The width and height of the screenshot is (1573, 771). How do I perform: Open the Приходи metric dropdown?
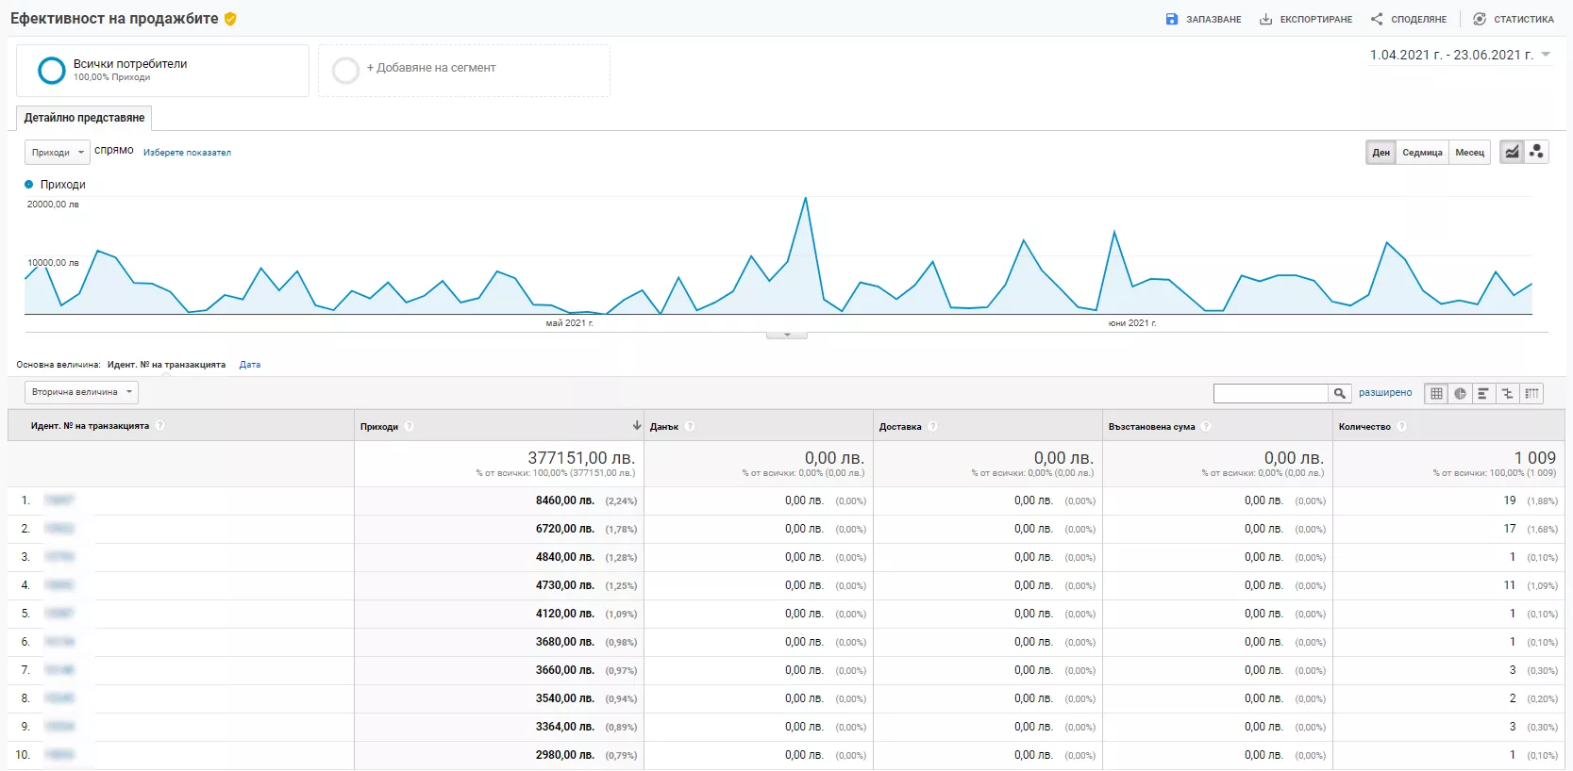pyautogui.click(x=57, y=152)
